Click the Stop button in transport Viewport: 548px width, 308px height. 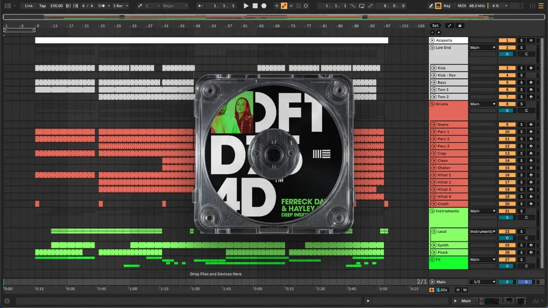255,6
